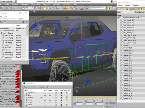The height and width of the screenshot is (108, 145).
Task: Click the red color swatch of studio layer
Action: tap(61, 103)
